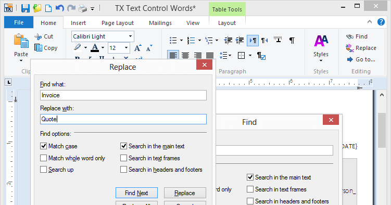Click the TX Text Control app icon
This screenshot has height=205, width=391.
coord(8,8)
